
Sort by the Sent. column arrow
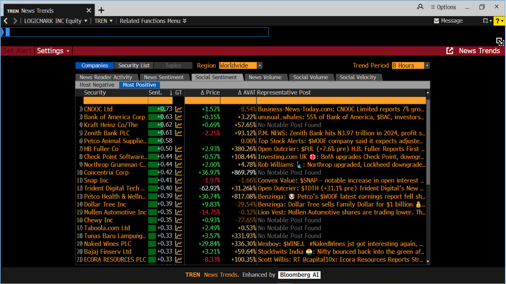coord(171,93)
